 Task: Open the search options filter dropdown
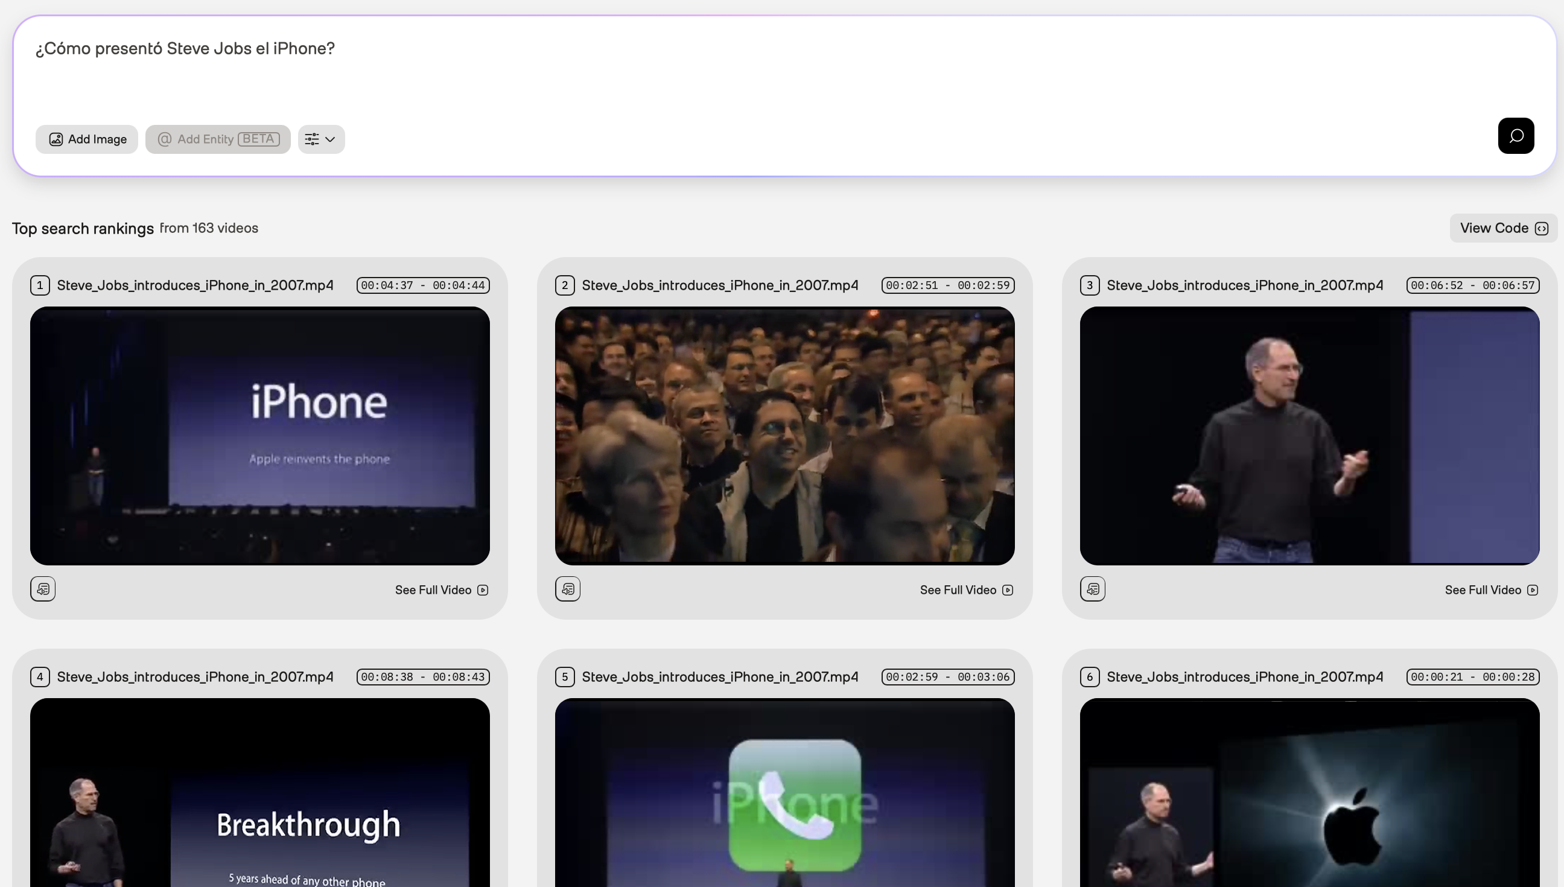point(321,139)
